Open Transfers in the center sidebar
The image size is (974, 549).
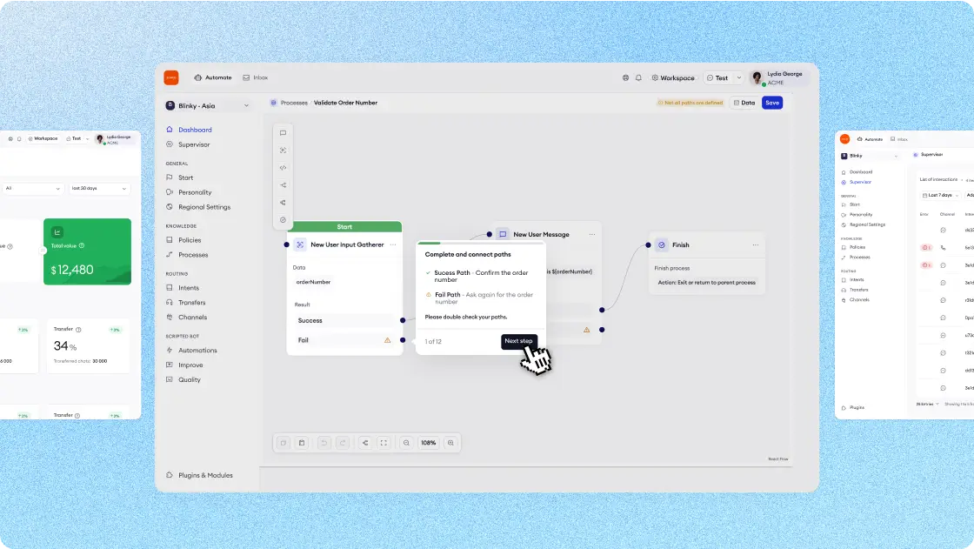(x=186, y=303)
